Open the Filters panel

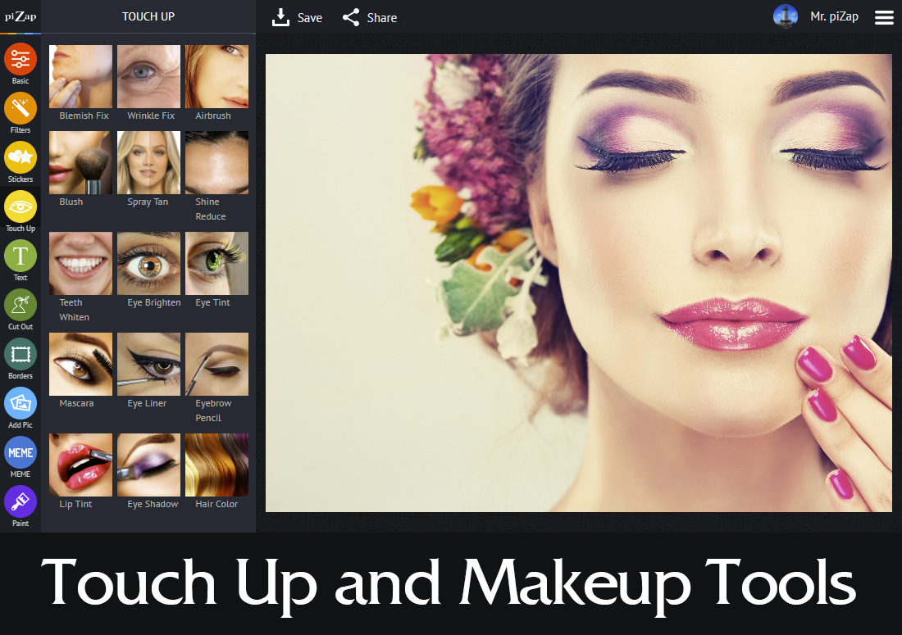pos(20,109)
